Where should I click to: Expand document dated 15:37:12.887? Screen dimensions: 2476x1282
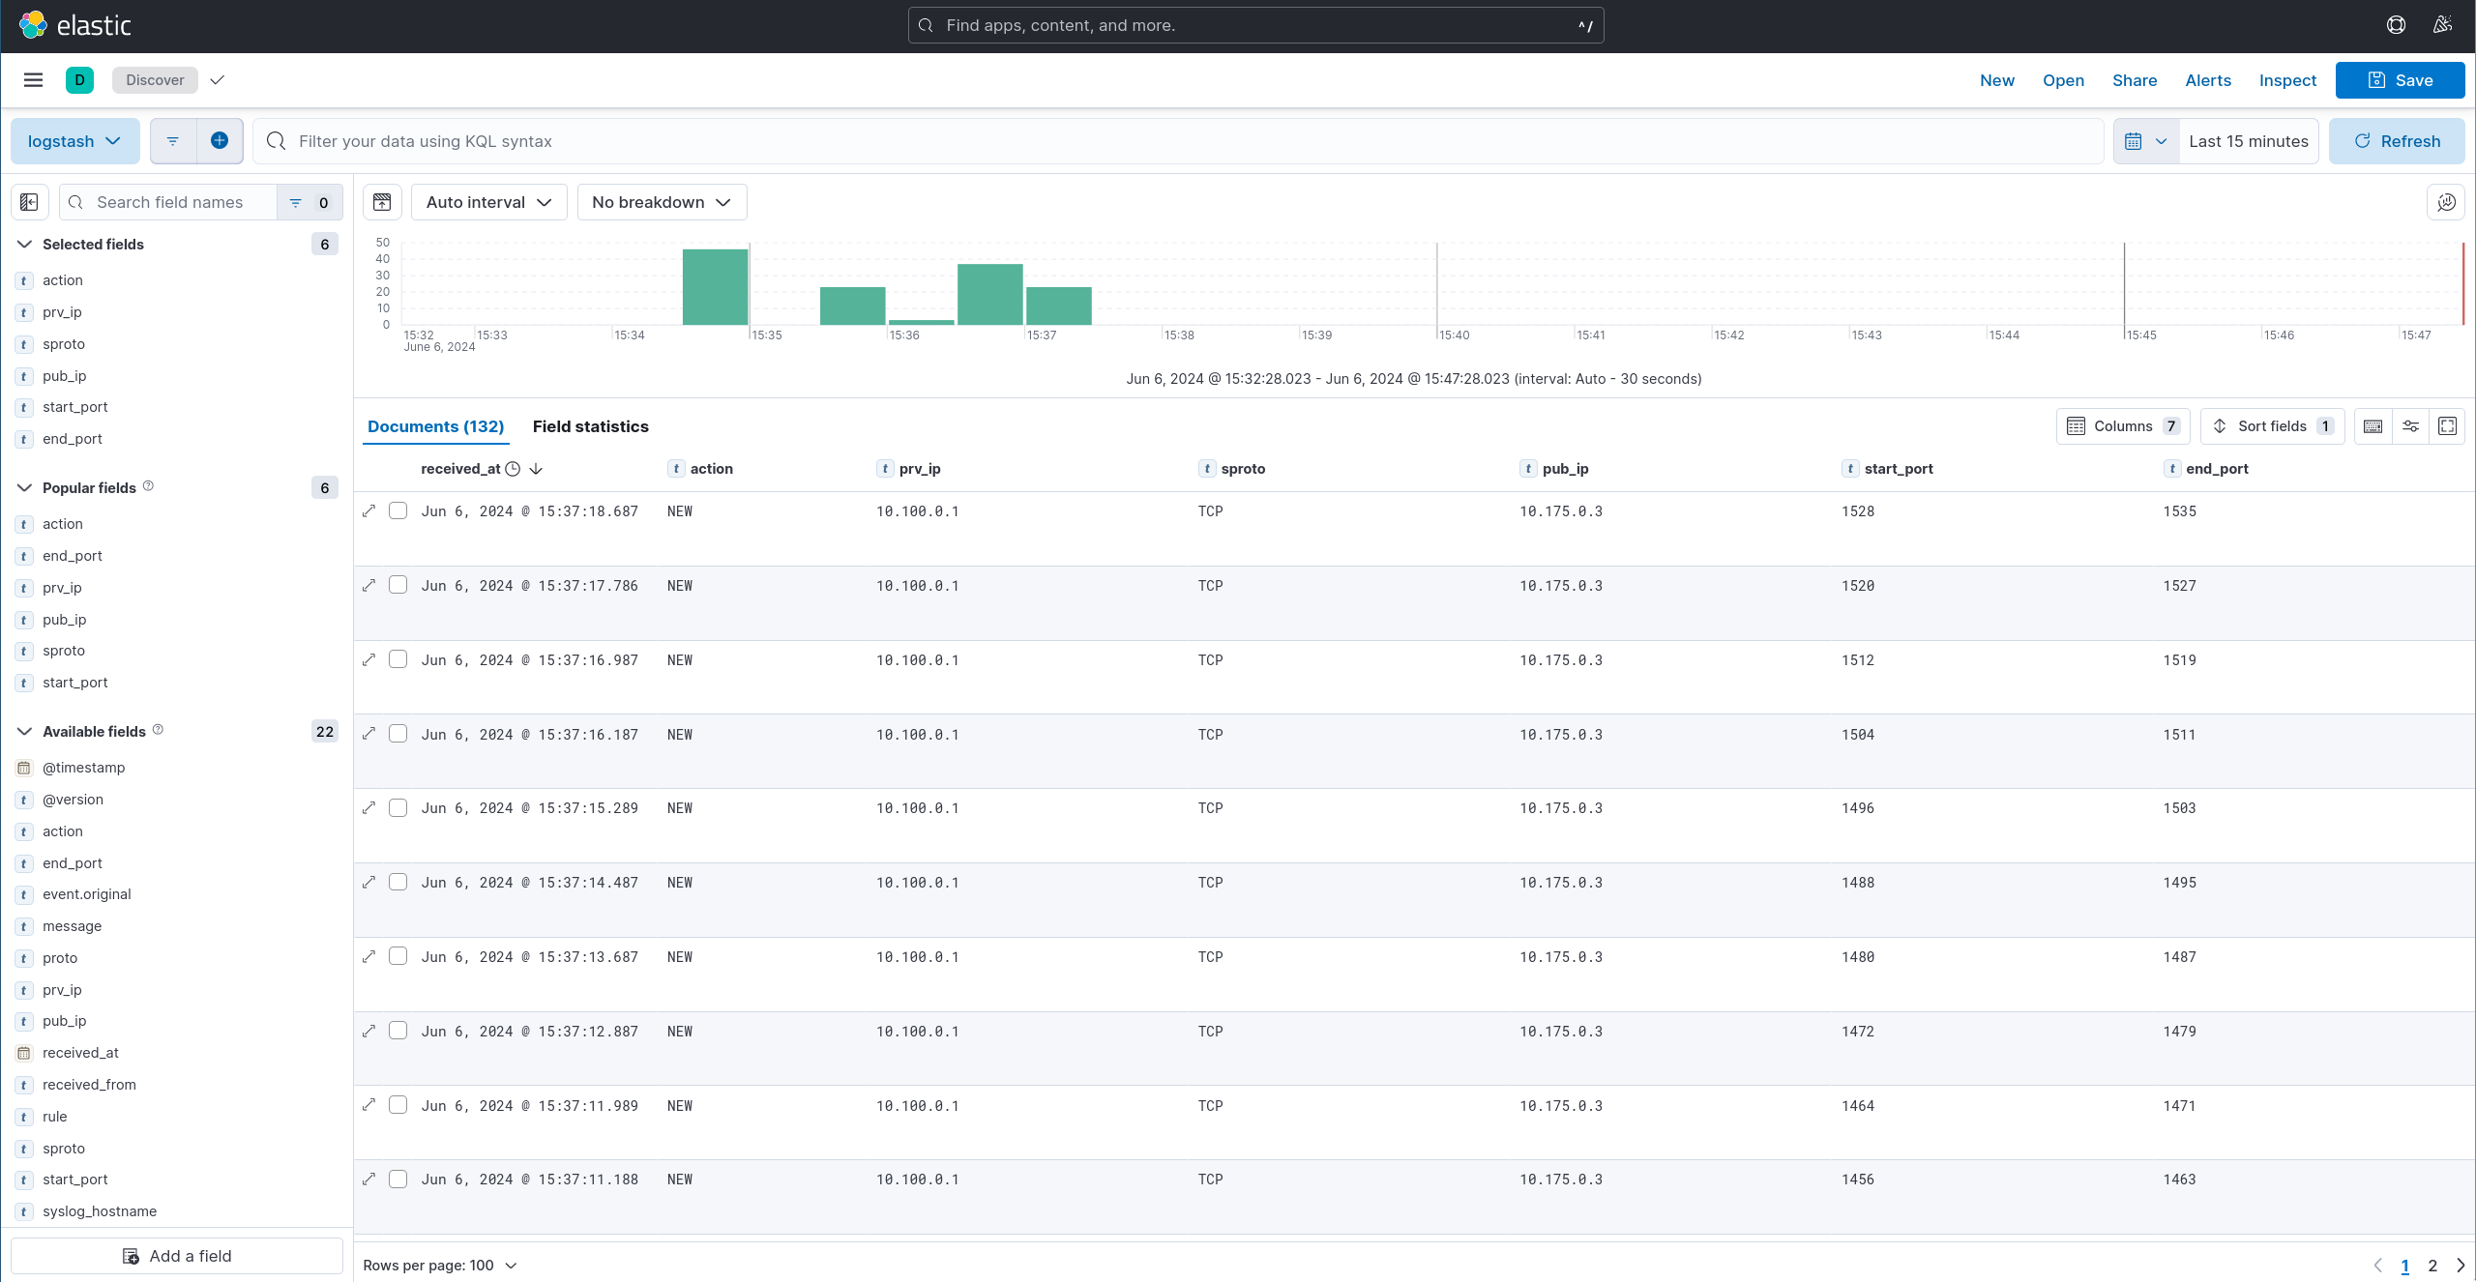(368, 1031)
